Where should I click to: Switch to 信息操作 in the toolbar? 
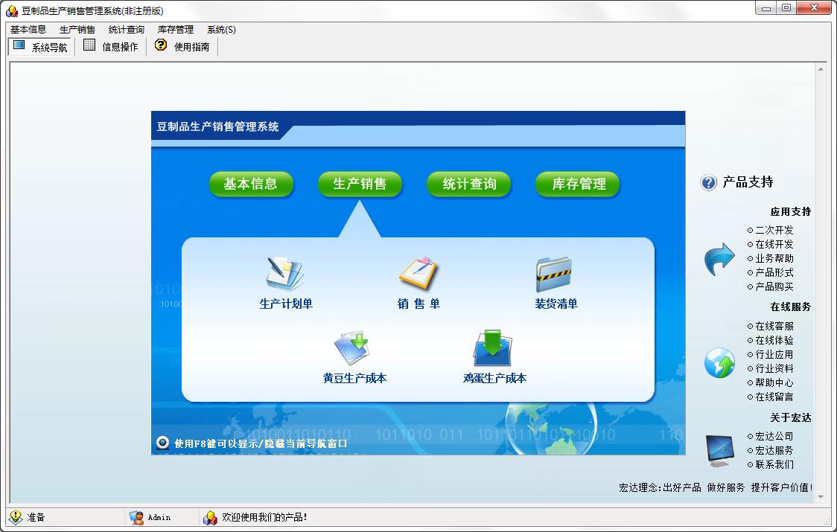(x=111, y=47)
